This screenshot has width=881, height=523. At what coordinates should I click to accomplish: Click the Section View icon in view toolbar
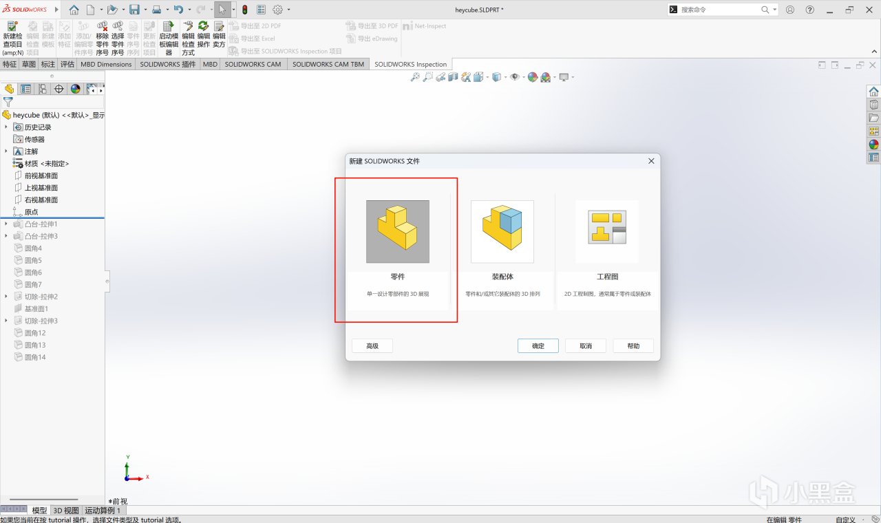pyautogui.click(x=454, y=77)
